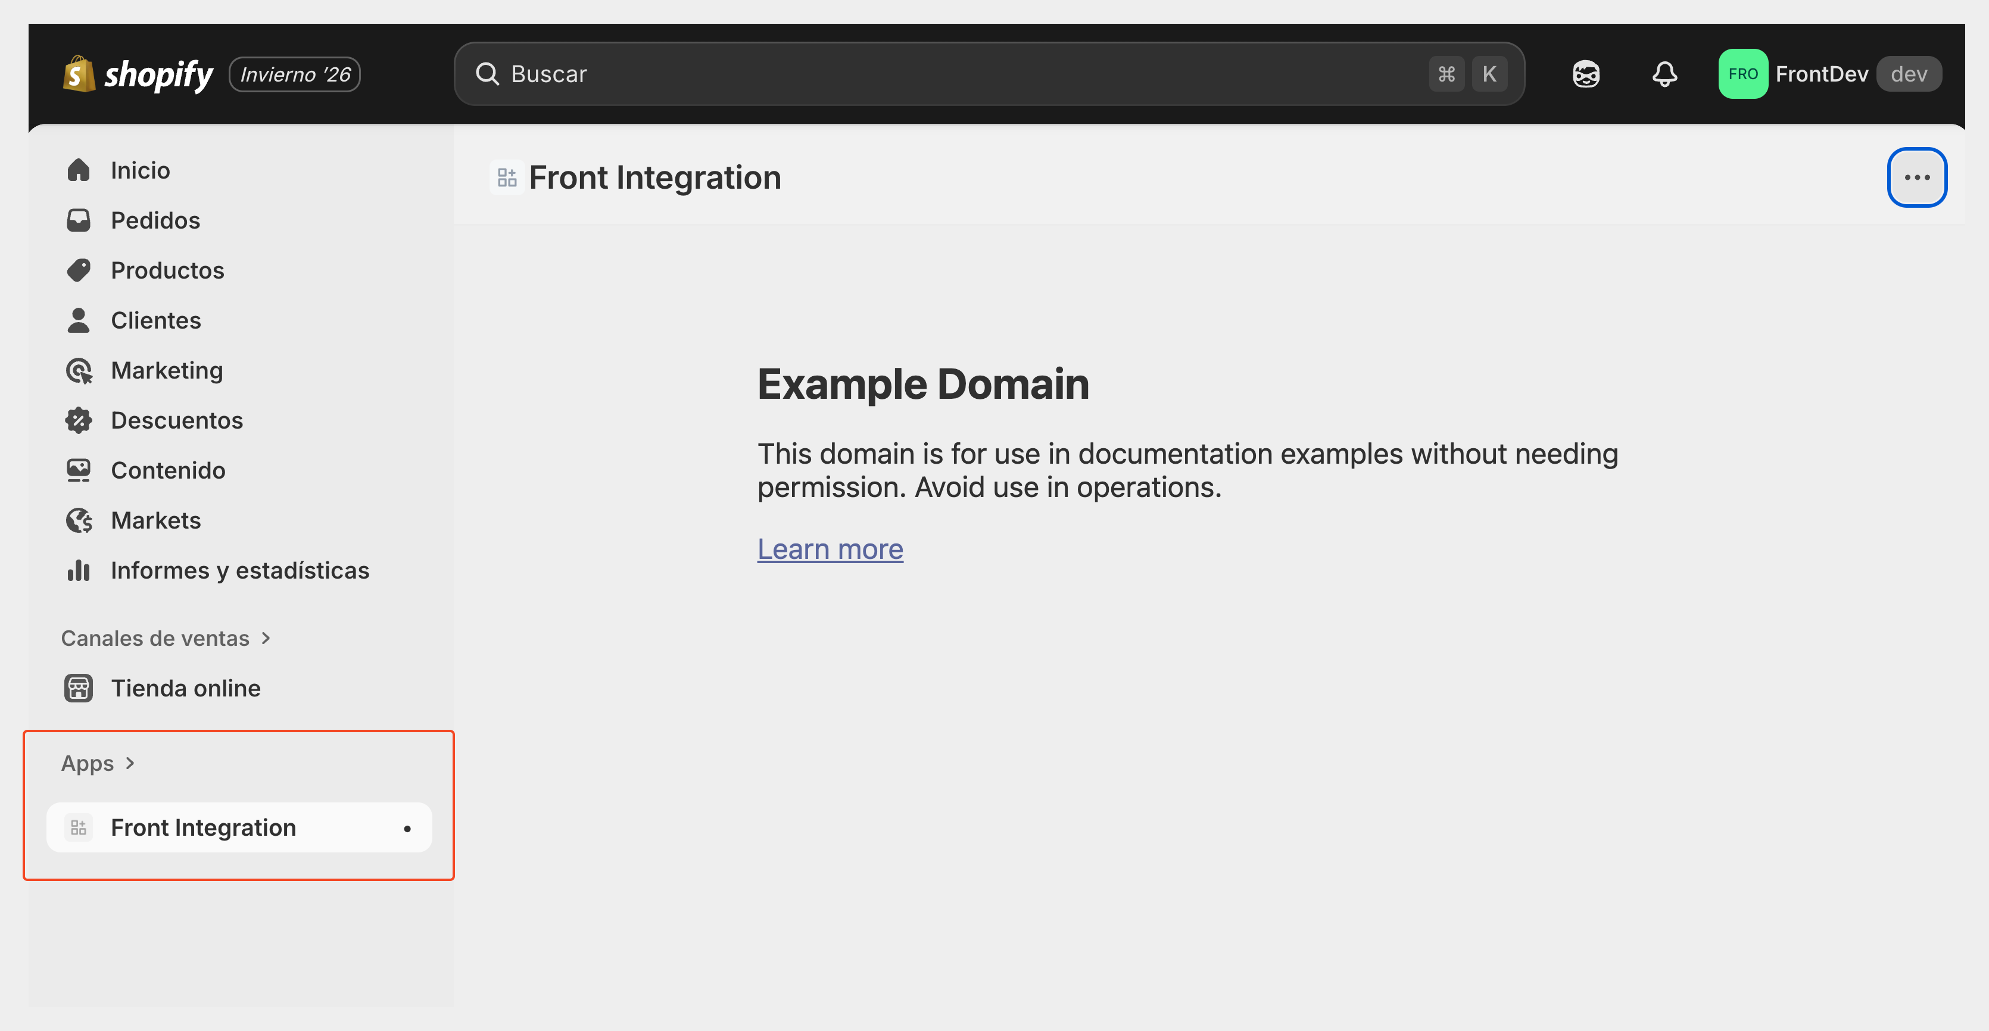The width and height of the screenshot is (1989, 1031).
Task: Open Marketing from the sidebar
Action: (166, 370)
